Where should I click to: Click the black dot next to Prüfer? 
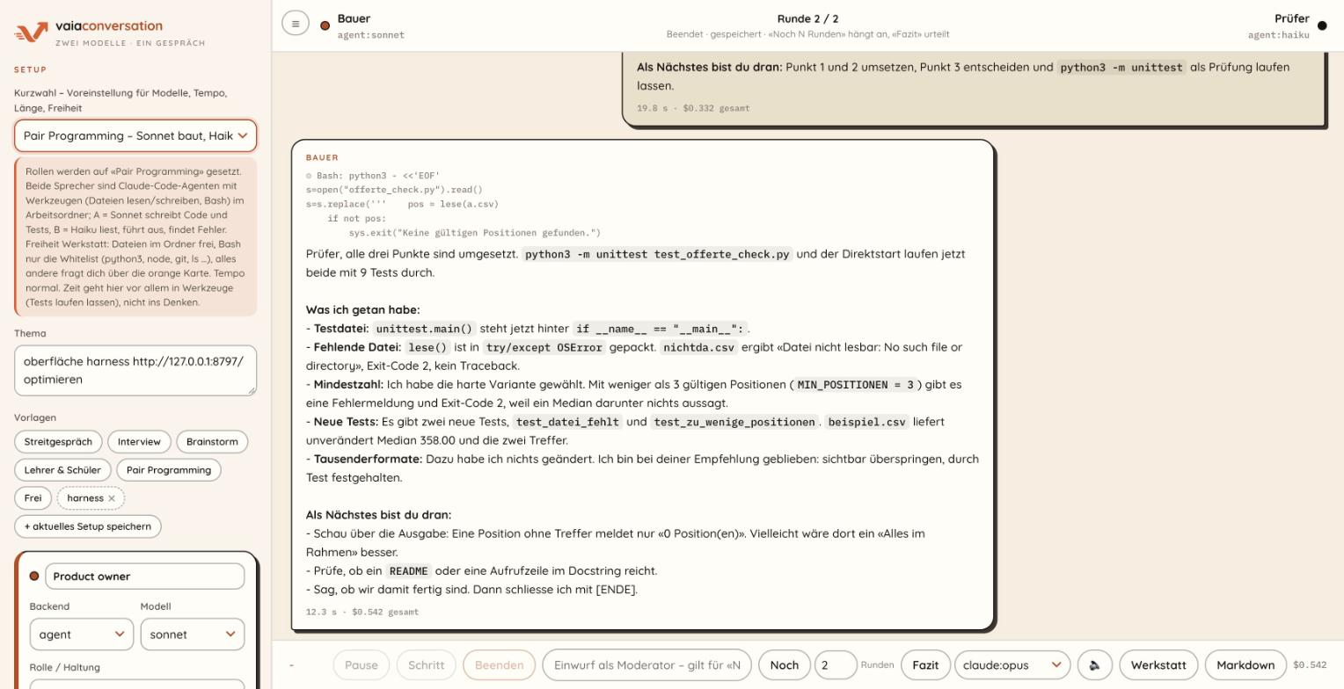click(x=1322, y=25)
